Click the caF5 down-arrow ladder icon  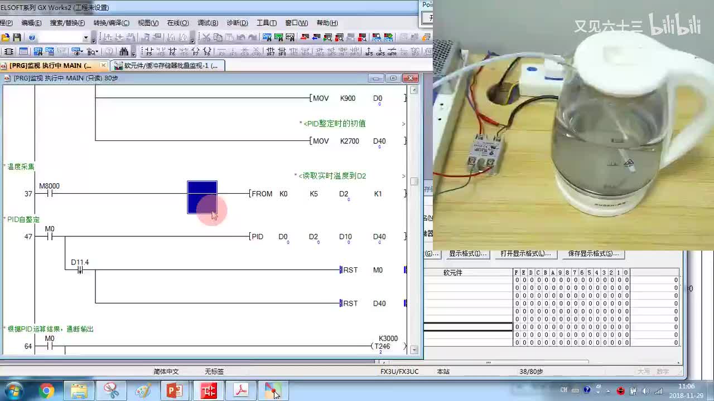pos(380,52)
